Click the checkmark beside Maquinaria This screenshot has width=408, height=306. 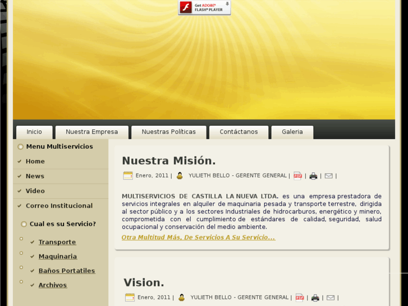tap(32, 257)
